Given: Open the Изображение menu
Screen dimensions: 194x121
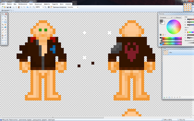Looking at the screenshot, I should pos(23,4).
